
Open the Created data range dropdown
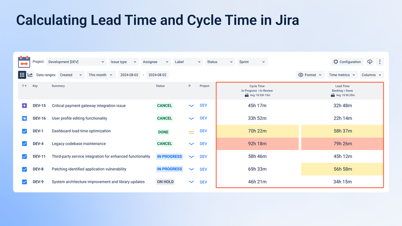(71, 75)
